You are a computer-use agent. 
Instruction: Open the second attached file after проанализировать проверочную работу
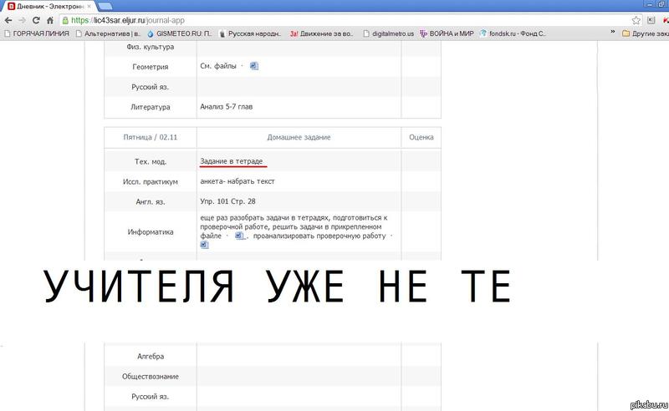tap(204, 245)
